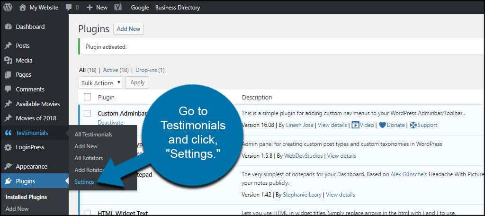The width and height of the screenshot is (485, 216).
Task: Click the Apply bulk action button
Action: tap(137, 82)
